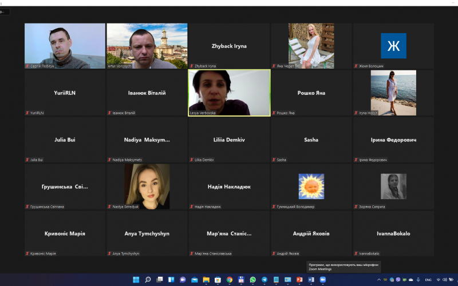Click muted mic icon beside Zhyback Iryna
This screenshot has width=458, height=286.
click(x=192, y=66)
